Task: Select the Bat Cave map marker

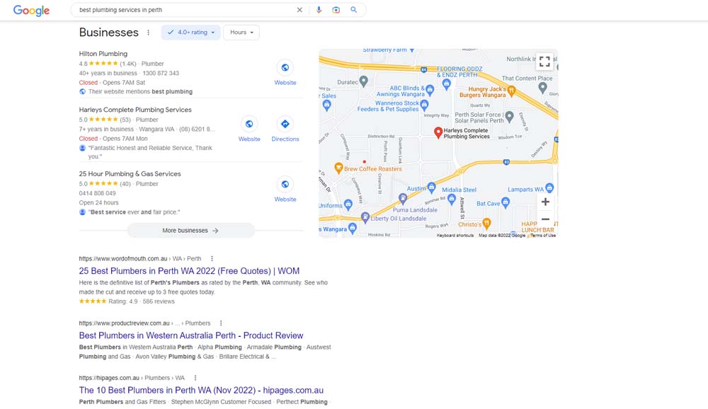Action: click(x=506, y=202)
